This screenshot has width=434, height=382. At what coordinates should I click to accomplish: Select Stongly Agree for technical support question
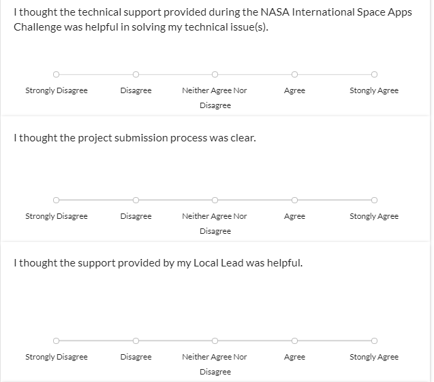374,74
